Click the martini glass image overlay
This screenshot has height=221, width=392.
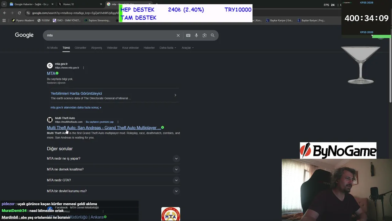pyautogui.click(x=360, y=65)
